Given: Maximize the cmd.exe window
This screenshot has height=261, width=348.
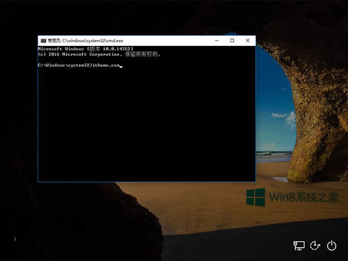Looking at the screenshot, I should (x=232, y=41).
